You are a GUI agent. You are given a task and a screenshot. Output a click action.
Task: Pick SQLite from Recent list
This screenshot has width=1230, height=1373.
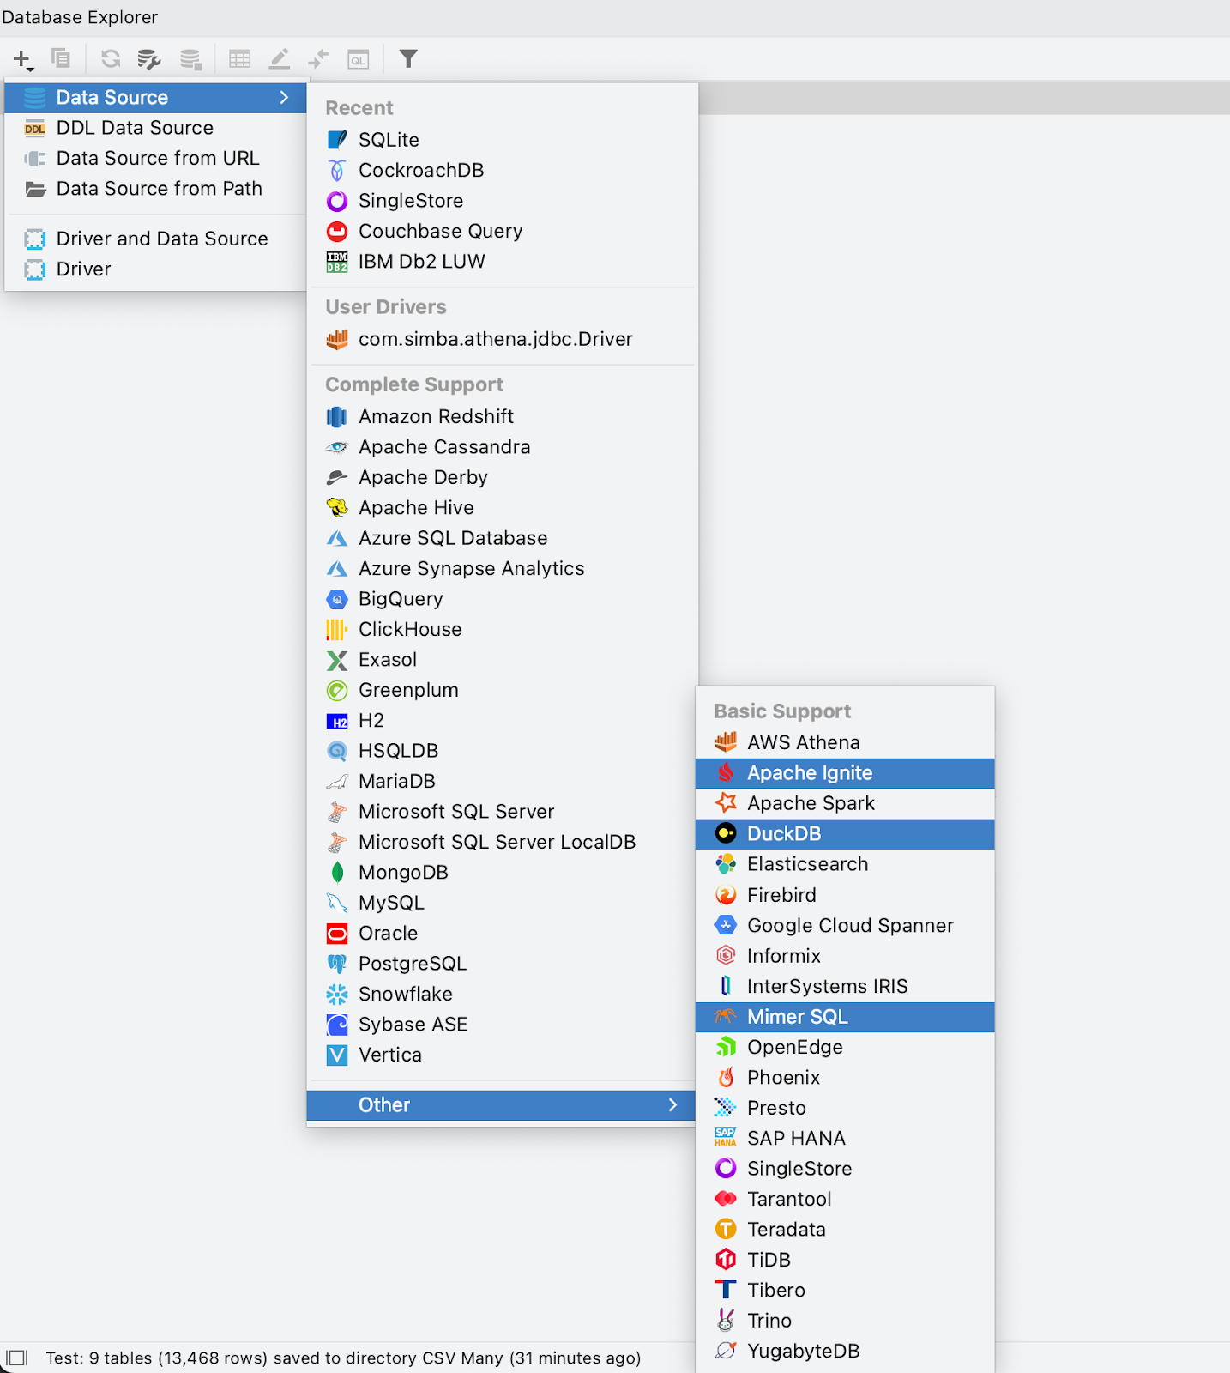(503, 140)
